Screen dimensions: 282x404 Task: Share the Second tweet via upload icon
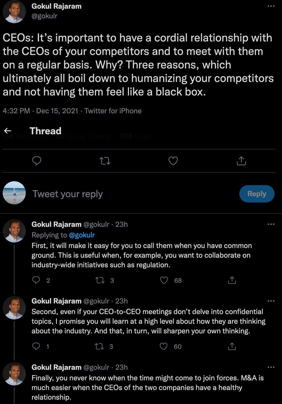coord(232,346)
